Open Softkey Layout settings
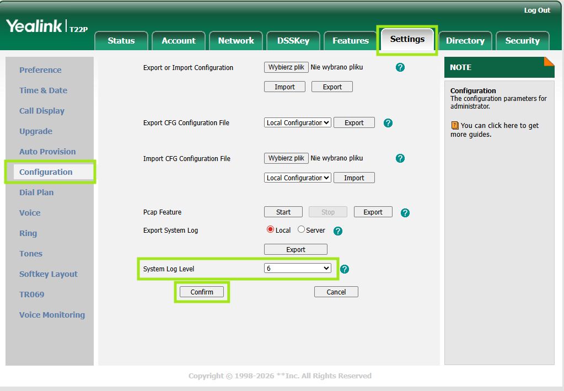Image resolution: width=564 pixels, height=391 pixels. [48, 274]
